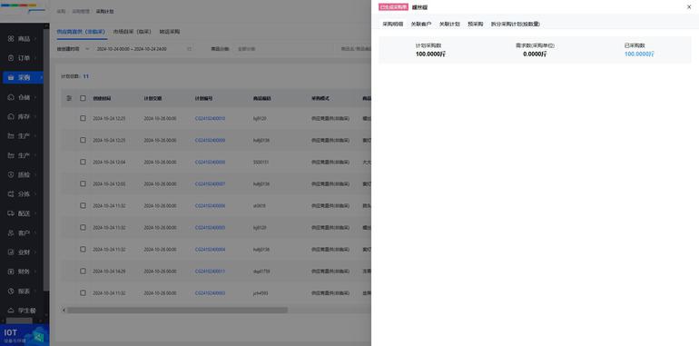
Task: Expand the 按创建时间 date-type dropdown
Action: click(74, 49)
